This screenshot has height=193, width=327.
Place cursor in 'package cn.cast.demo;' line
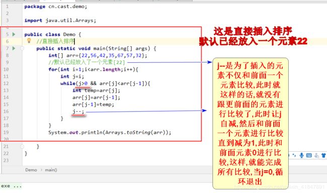click(56, 7)
